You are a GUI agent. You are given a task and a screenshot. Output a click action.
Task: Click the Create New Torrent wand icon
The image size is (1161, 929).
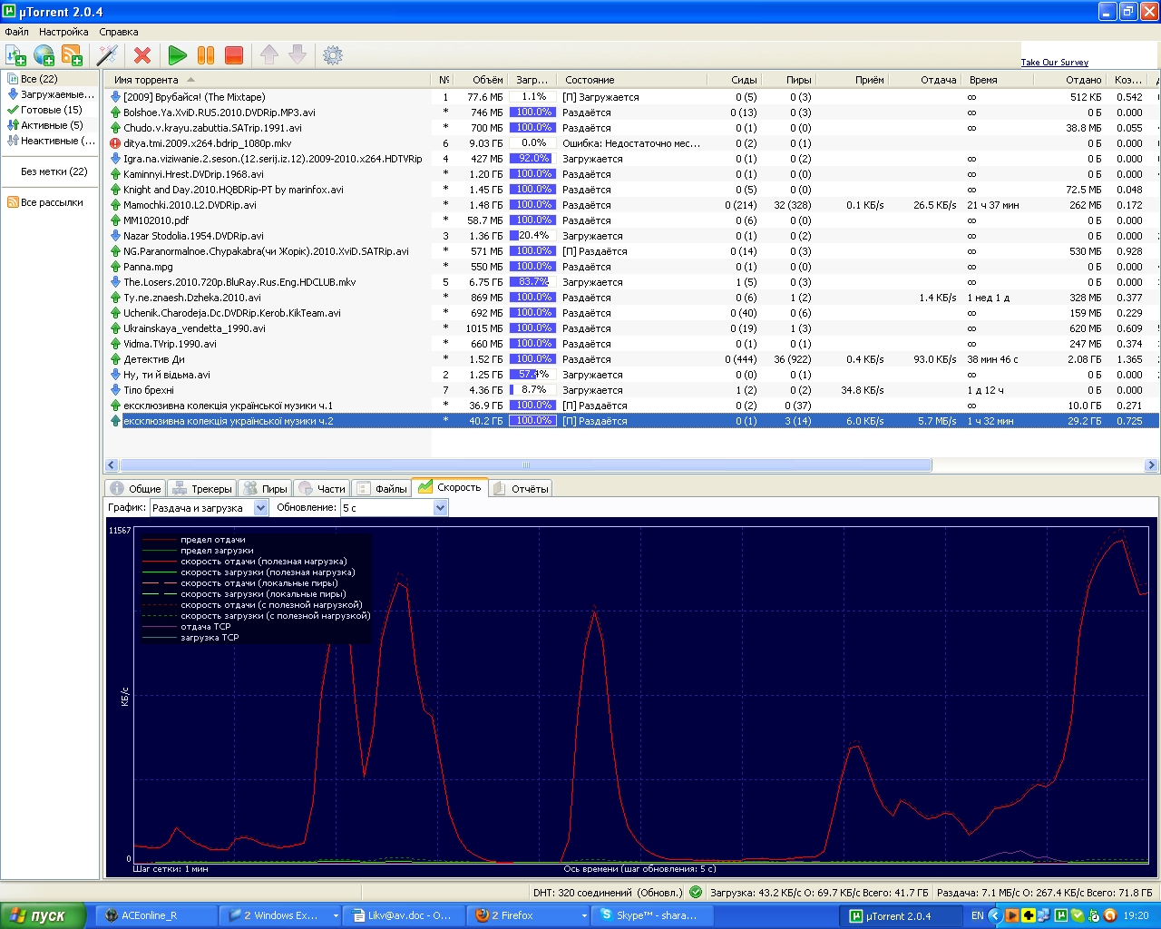pyautogui.click(x=108, y=55)
